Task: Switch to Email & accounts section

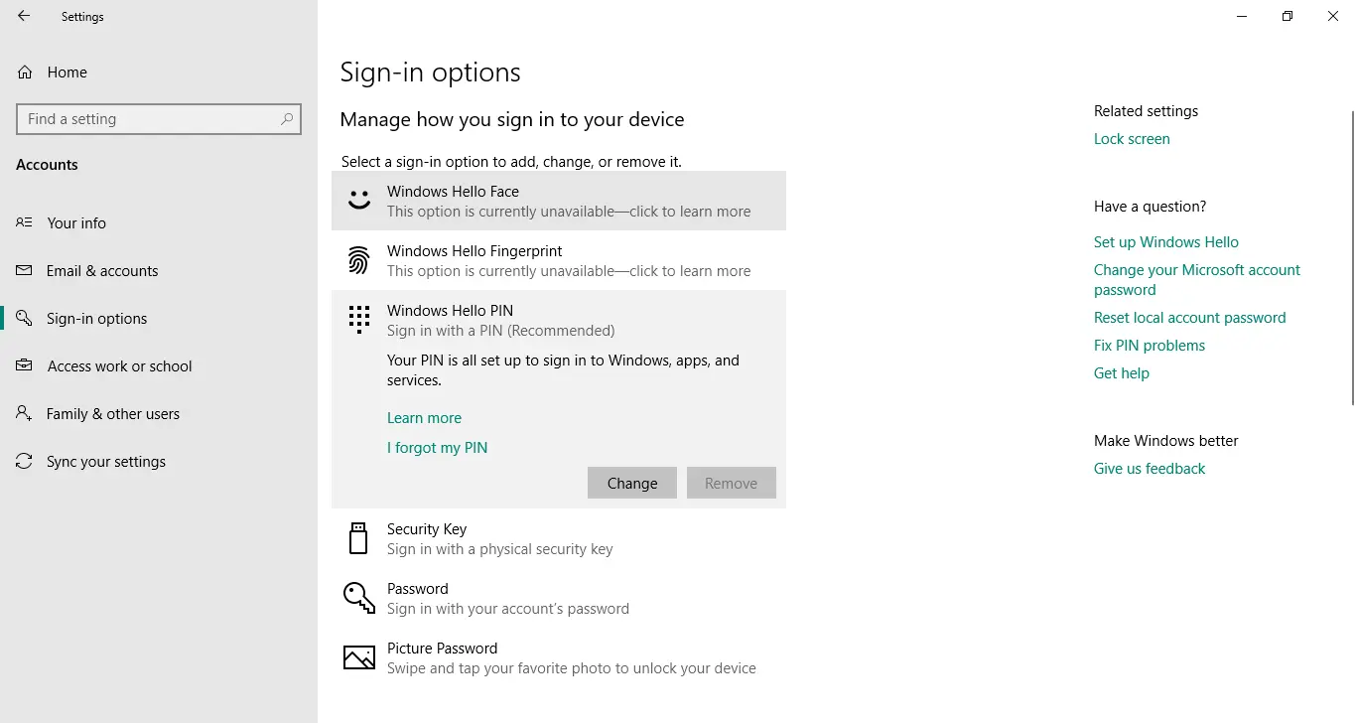Action: (x=102, y=270)
